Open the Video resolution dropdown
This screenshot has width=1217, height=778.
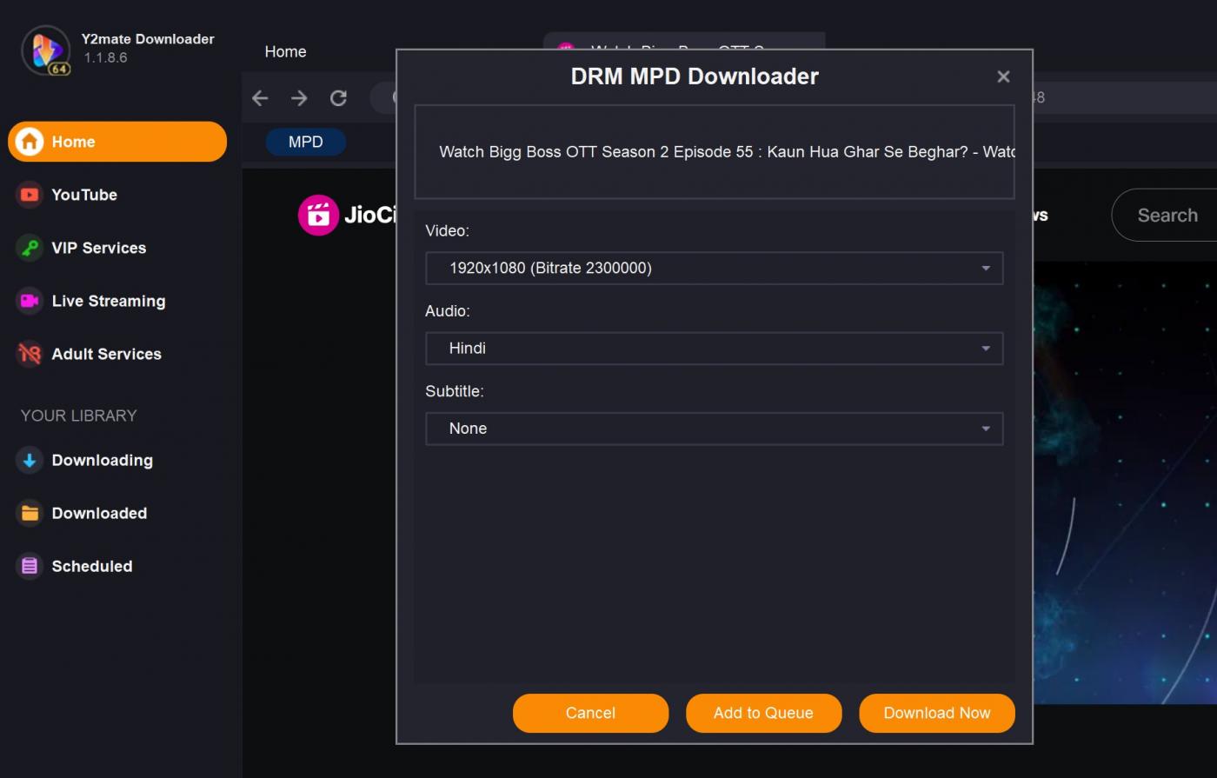tap(715, 268)
